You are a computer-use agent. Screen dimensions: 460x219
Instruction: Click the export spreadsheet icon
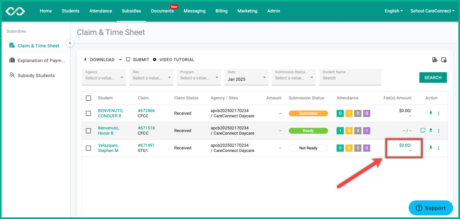click(x=435, y=60)
